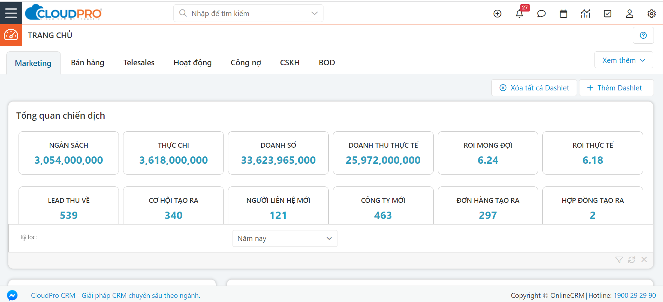Switch to the CSKH tab

(x=290, y=62)
